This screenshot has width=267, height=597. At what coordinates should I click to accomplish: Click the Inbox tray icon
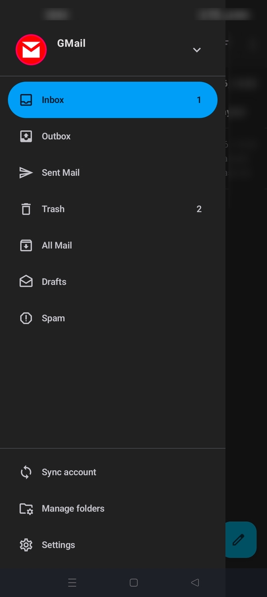point(26,100)
